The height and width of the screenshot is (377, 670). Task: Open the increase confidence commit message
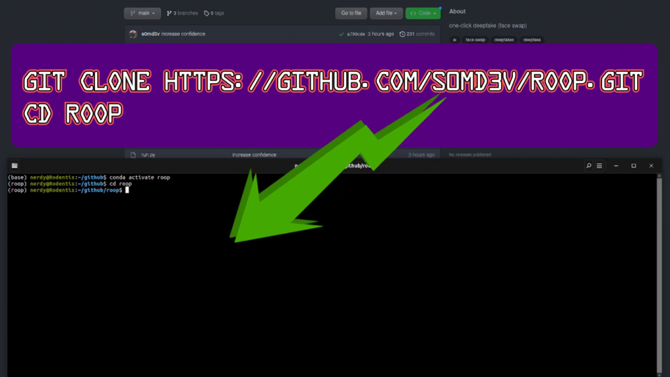(x=183, y=34)
